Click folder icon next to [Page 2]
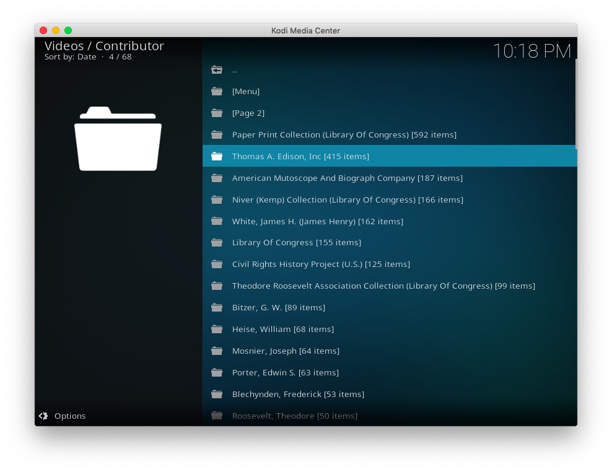The height and width of the screenshot is (472, 612). pyautogui.click(x=216, y=113)
